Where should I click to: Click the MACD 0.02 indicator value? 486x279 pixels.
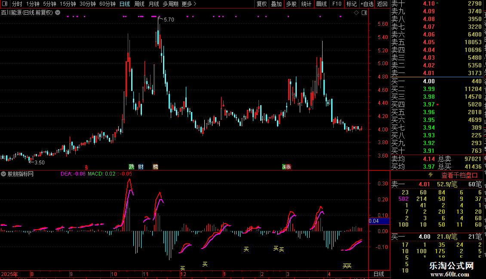click(102, 174)
